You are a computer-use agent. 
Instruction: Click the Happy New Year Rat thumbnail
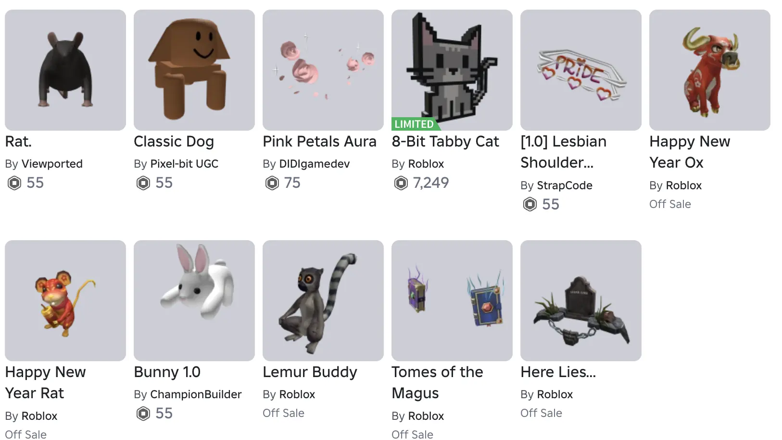65,301
